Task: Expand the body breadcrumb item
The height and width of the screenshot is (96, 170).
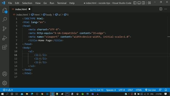Action: click(x=47, y=15)
